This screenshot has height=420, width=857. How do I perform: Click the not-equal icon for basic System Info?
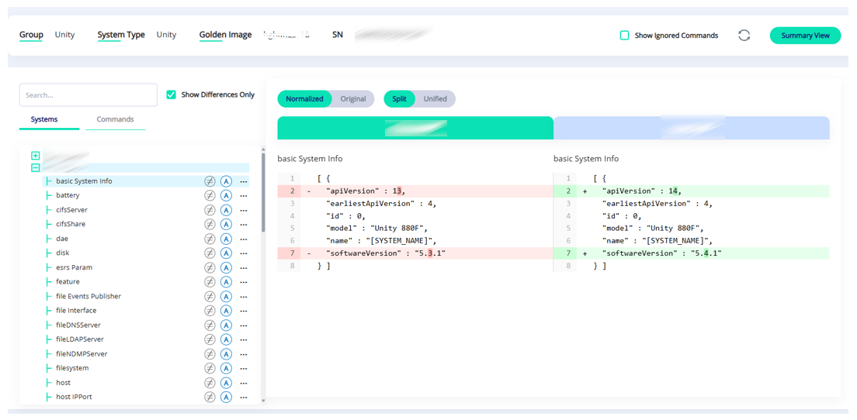(210, 181)
